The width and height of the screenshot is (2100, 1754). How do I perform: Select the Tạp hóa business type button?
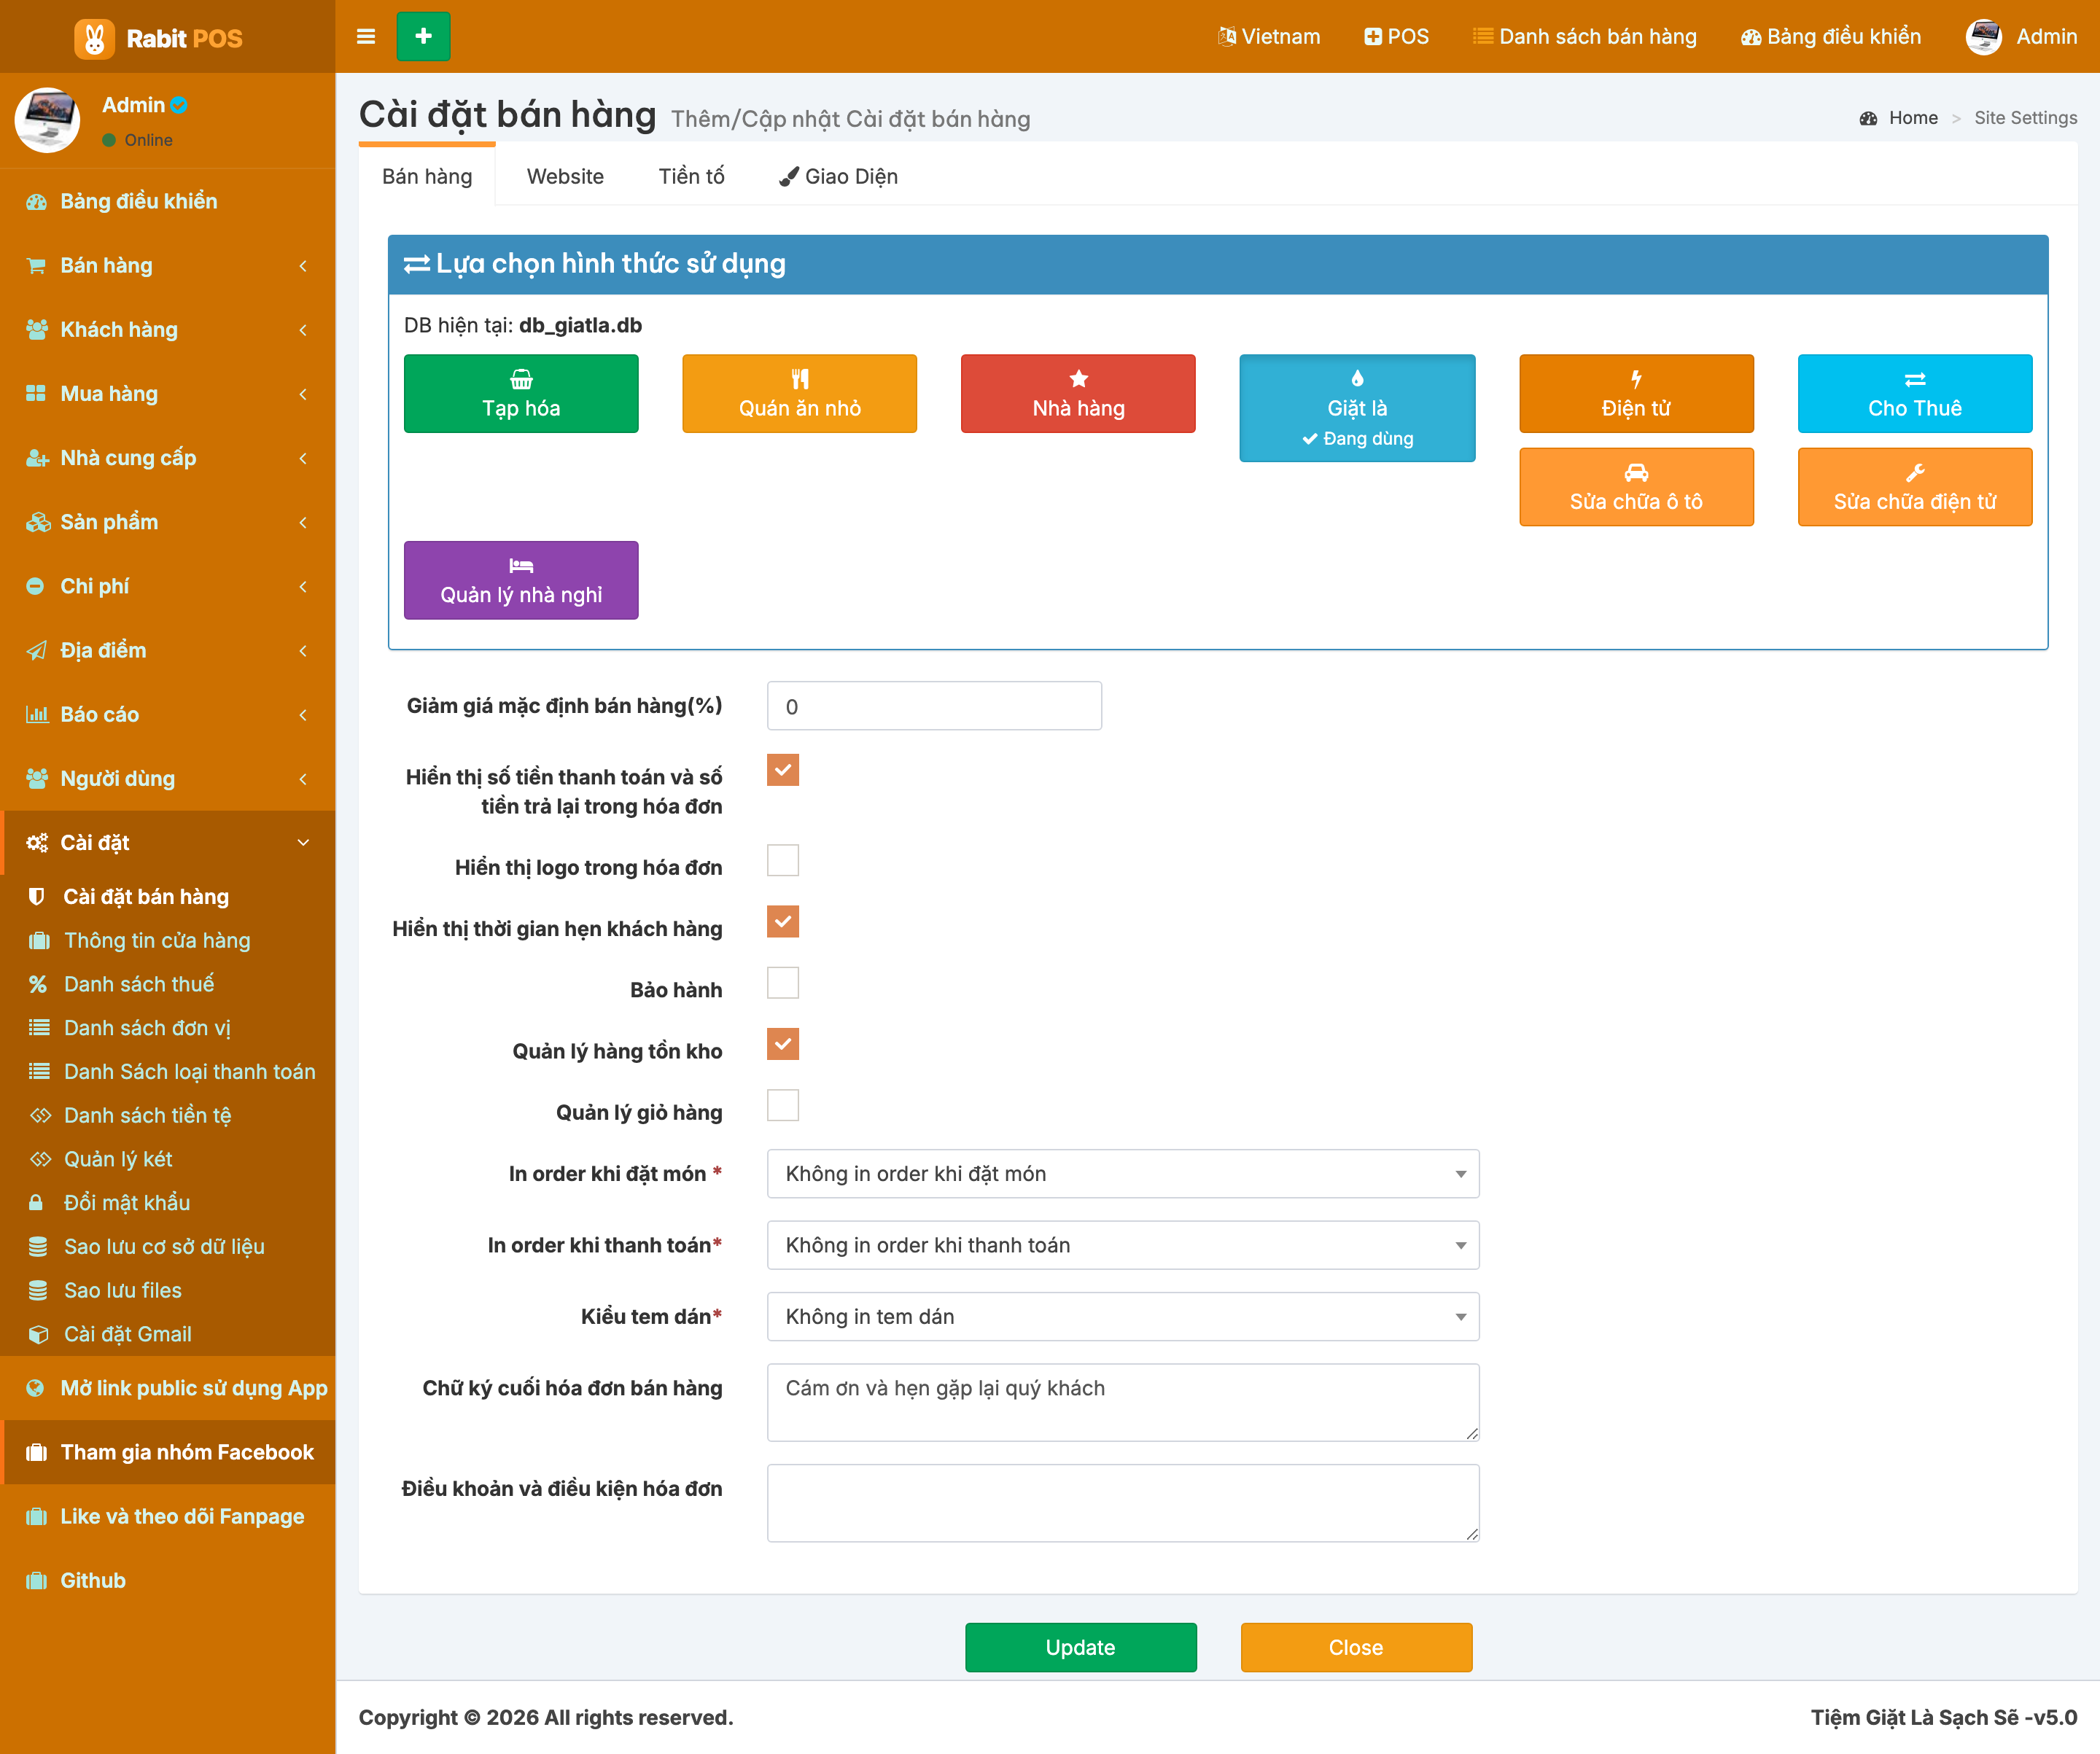[x=521, y=394]
